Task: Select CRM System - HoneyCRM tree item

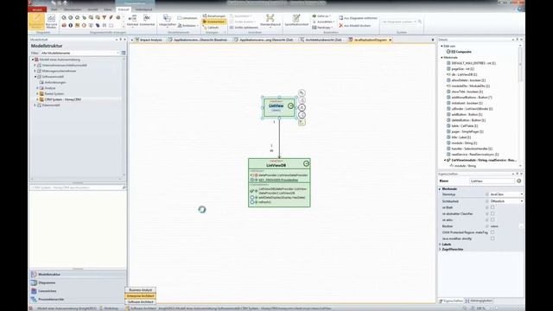Action: click(63, 99)
